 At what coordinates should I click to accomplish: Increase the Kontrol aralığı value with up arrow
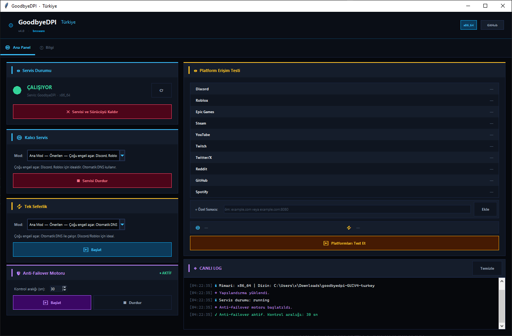[x=64, y=287]
